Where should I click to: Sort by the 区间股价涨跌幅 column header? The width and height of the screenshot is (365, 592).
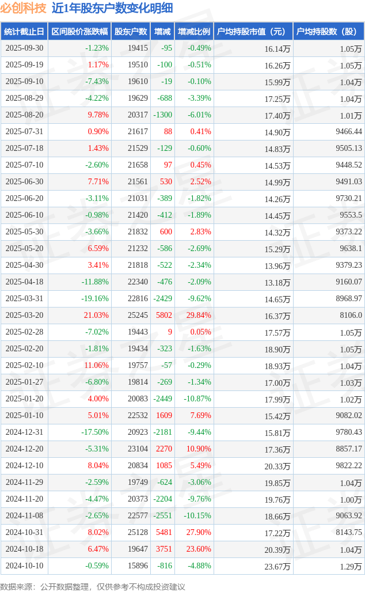point(79,32)
